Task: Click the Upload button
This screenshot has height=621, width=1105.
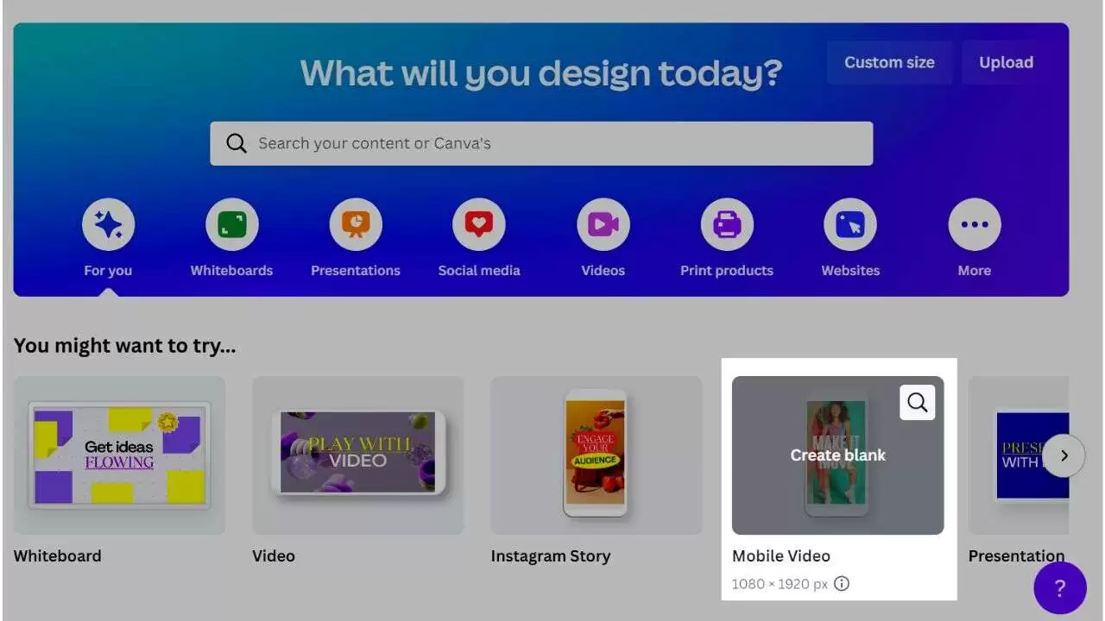Action: (x=1006, y=62)
